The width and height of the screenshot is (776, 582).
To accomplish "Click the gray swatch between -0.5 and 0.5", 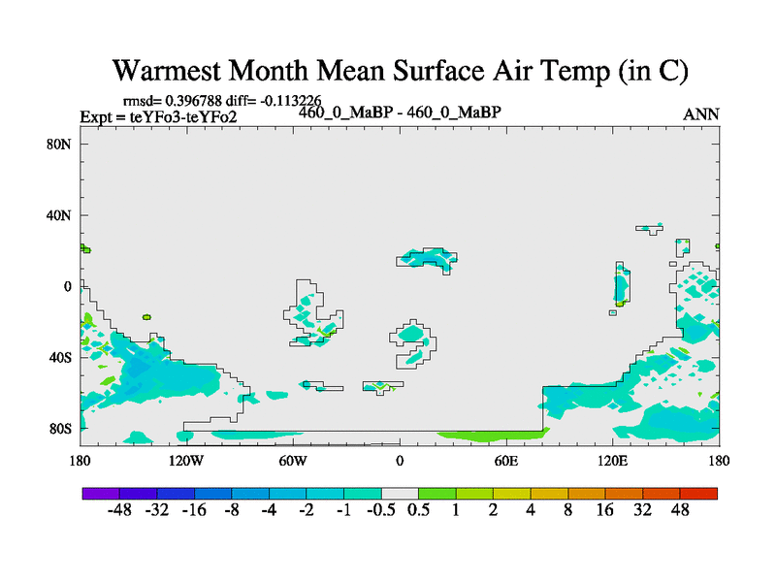I will (400, 494).
